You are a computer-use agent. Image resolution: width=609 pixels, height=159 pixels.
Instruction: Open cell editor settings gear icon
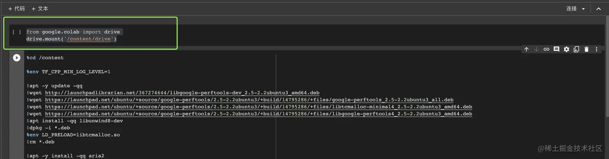pos(566,49)
